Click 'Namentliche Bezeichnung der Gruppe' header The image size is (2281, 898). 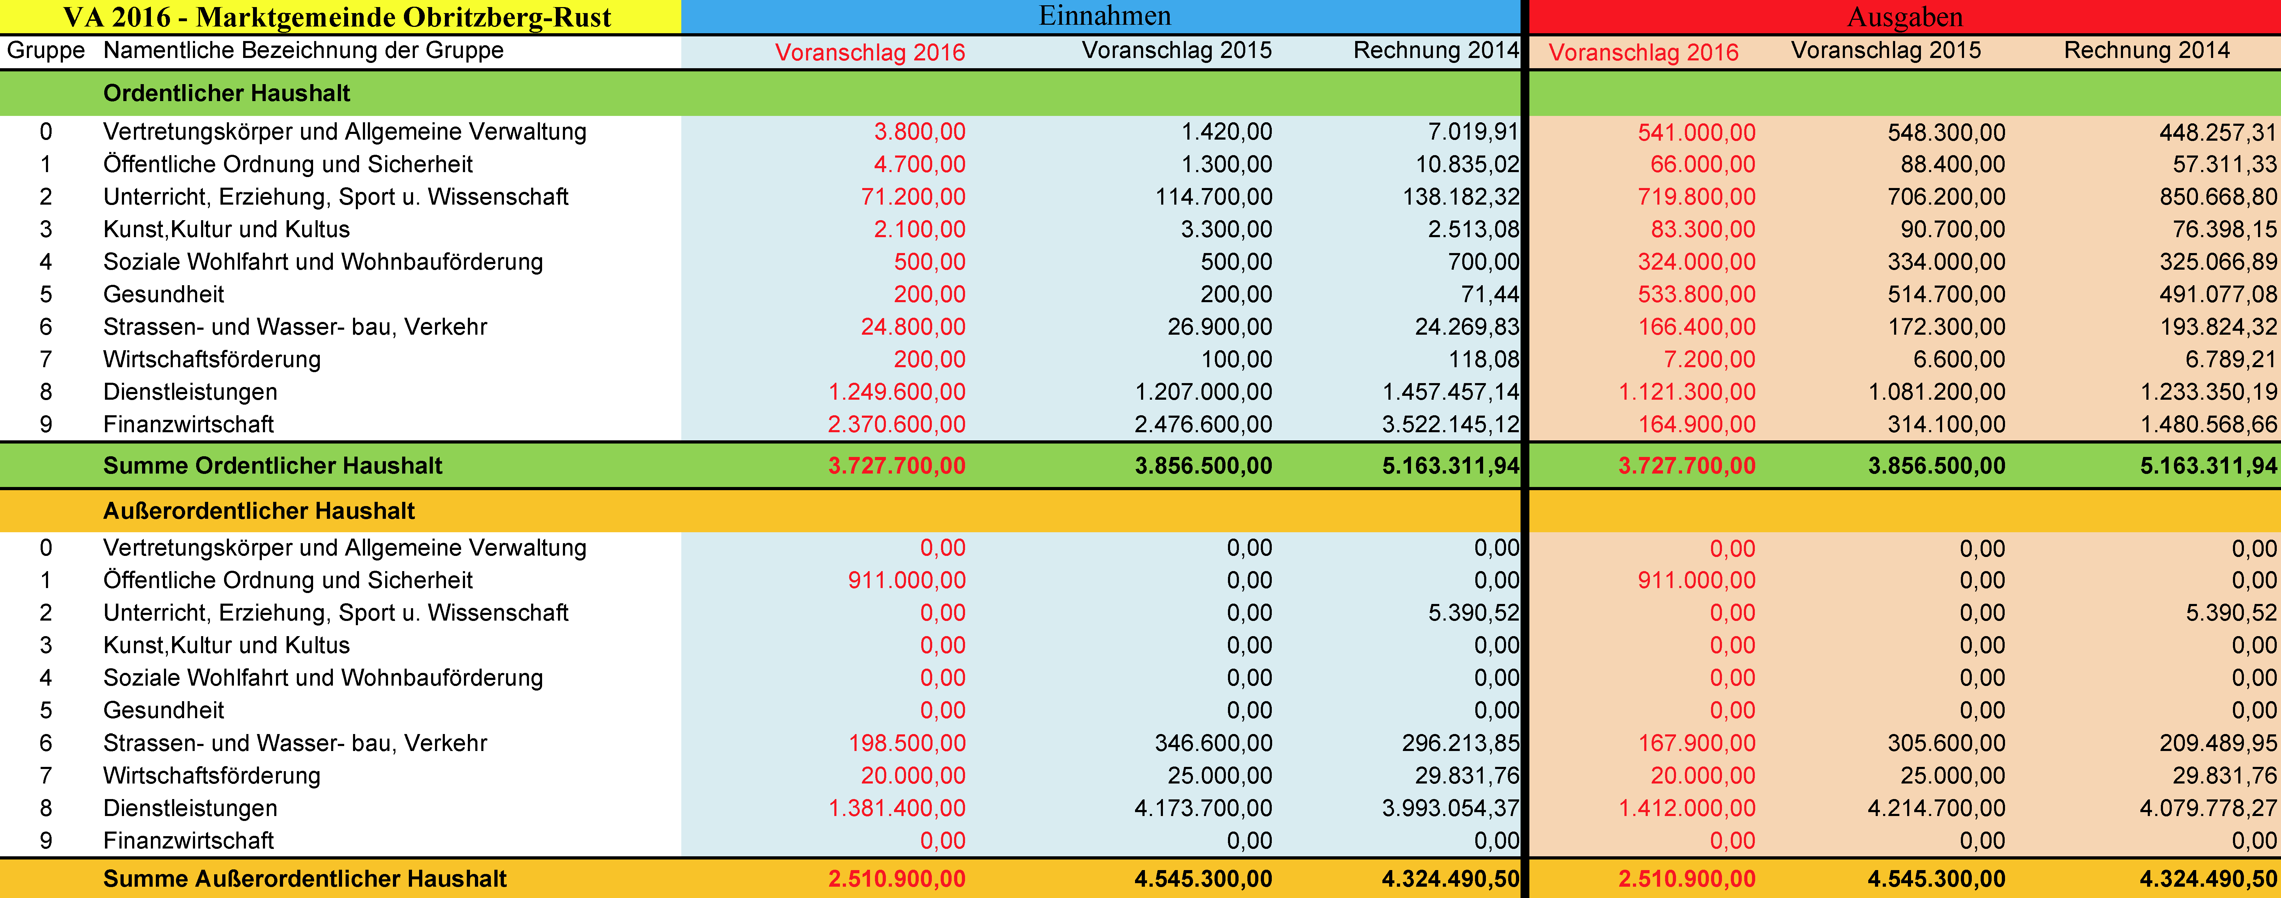pyautogui.click(x=303, y=51)
